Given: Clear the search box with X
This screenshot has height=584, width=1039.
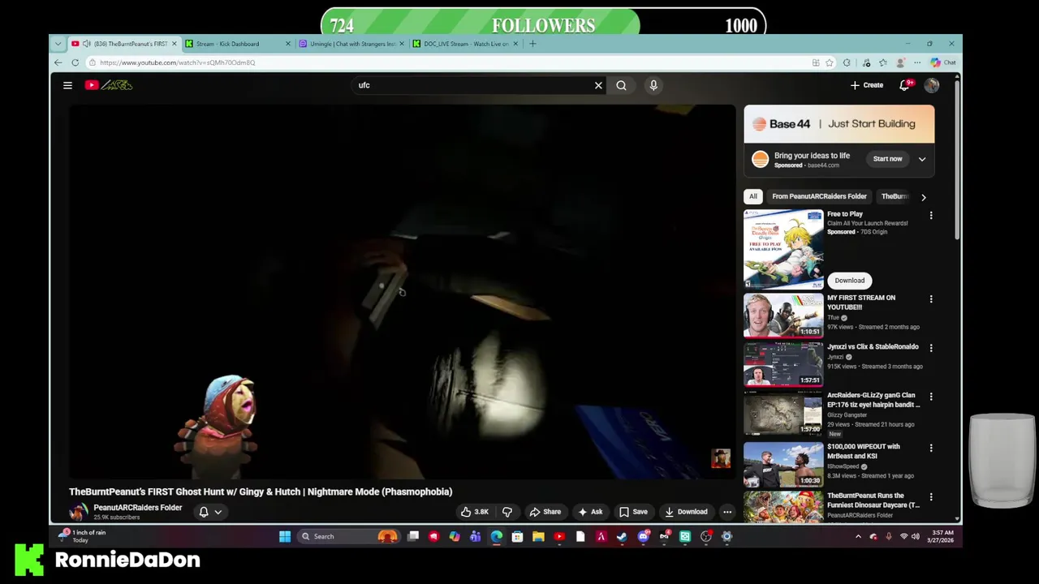Looking at the screenshot, I should coord(598,85).
